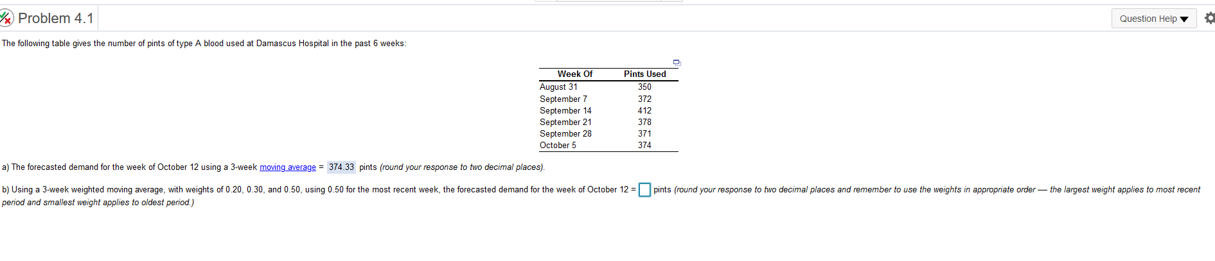Click the September 7 row label
This screenshot has height=261, width=1215.
click(563, 99)
